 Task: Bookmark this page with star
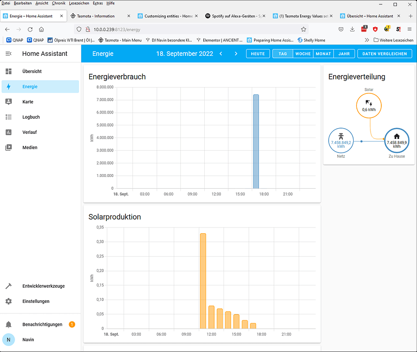click(303, 29)
